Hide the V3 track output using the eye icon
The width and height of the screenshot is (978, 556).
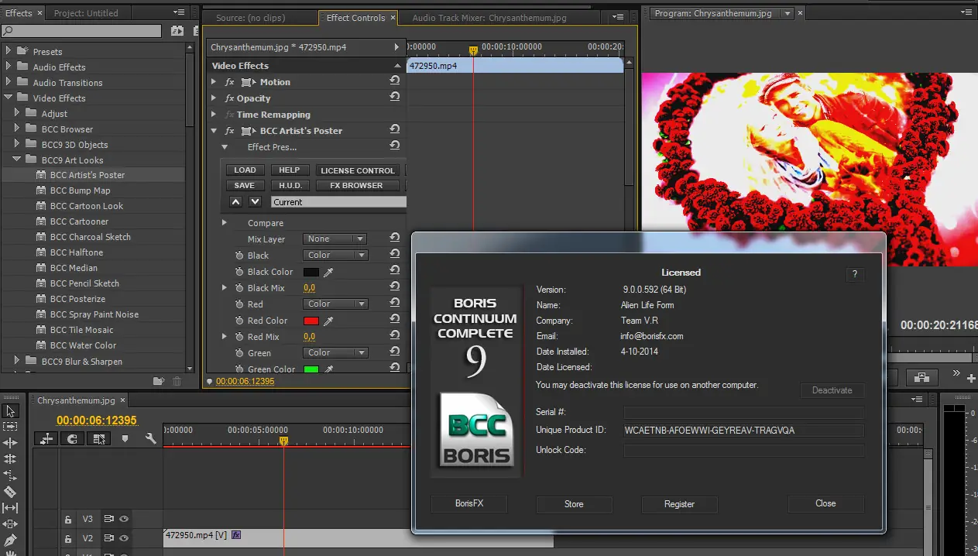point(123,519)
